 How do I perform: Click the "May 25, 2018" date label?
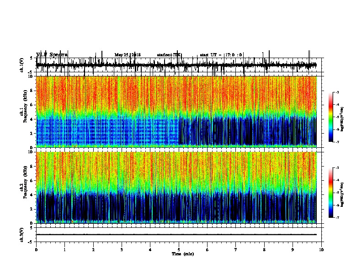pos(128,55)
